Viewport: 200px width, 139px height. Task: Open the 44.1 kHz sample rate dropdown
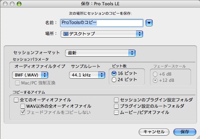point(87,75)
